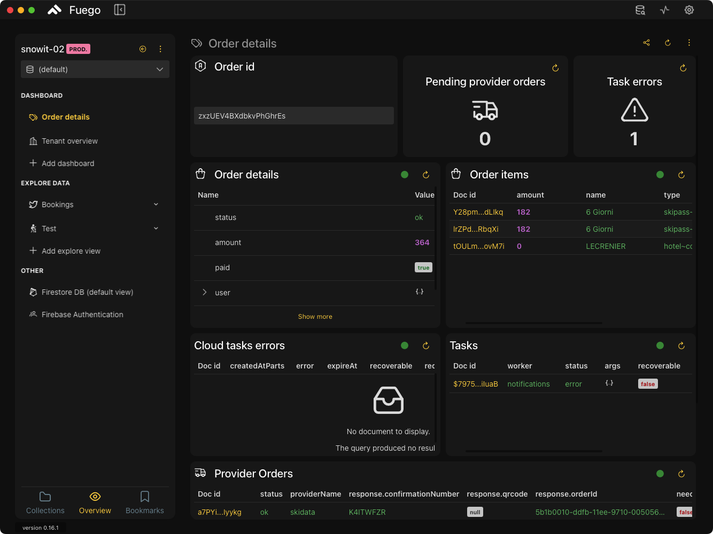This screenshot has height=534, width=713.
Task: Click the back arrow beside snowit-02
Action: tap(143, 49)
